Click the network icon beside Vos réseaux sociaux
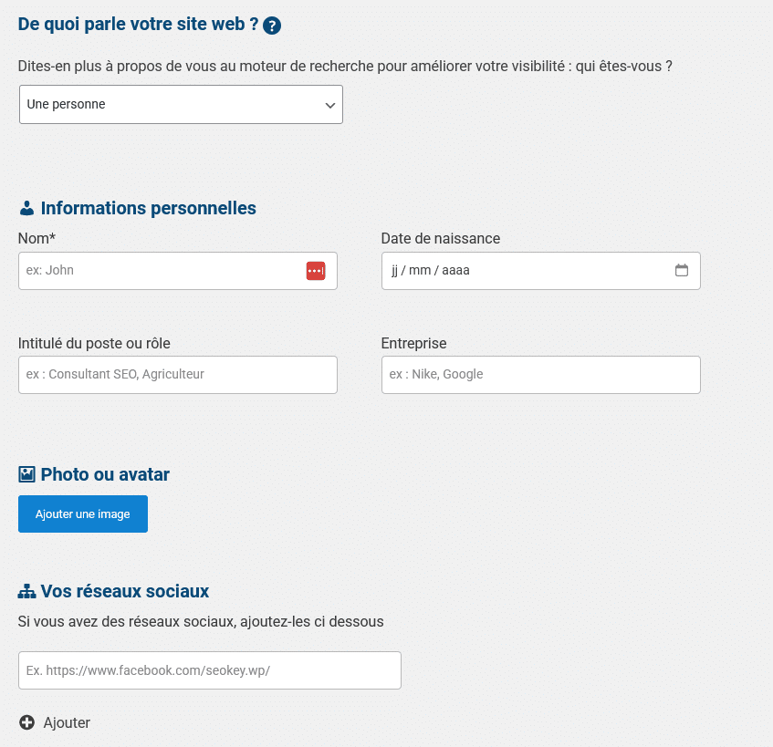The image size is (773, 747). point(26,592)
